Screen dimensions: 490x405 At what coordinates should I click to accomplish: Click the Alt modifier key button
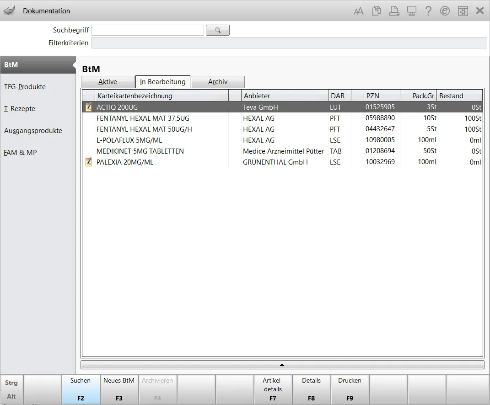coord(11,396)
